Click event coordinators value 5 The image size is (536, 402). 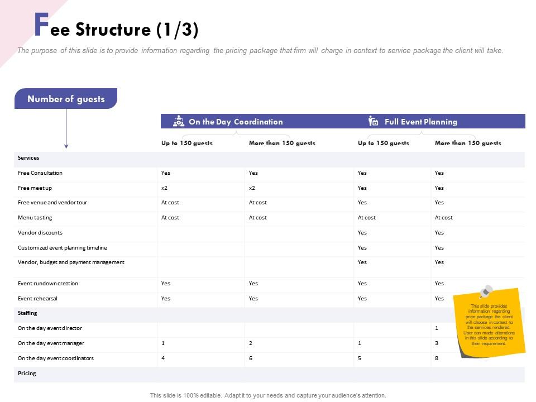pos(360,358)
